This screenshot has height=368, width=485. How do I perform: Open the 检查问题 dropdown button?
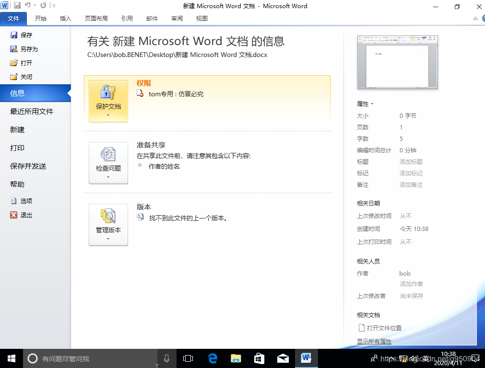[x=108, y=163]
